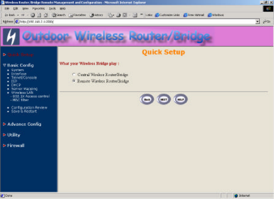Click the browser Back toolbar button
The height and width of the screenshot is (199, 274).
[x=10, y=15]
